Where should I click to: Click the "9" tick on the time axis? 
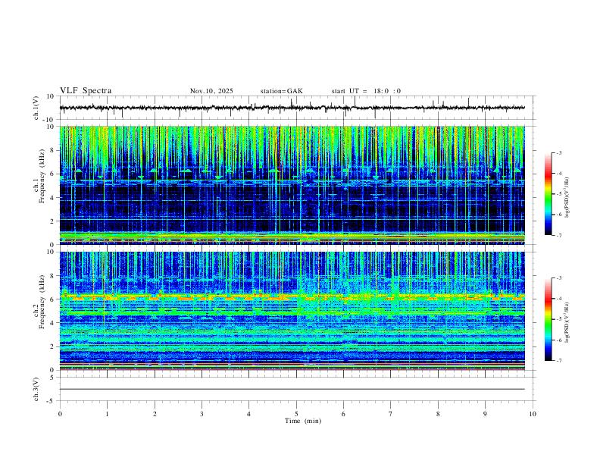(485, 414)
